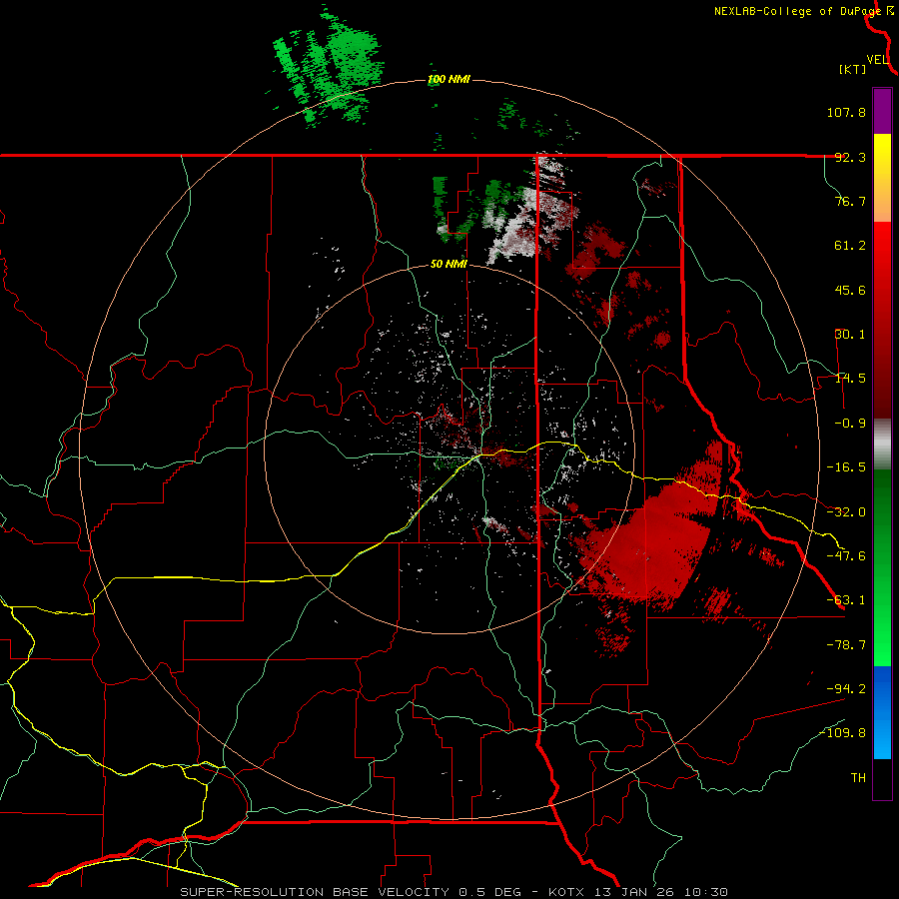899x899 pixels.
Task: Click the -78.7 velocity scale value
Action: tap(846, 645)
